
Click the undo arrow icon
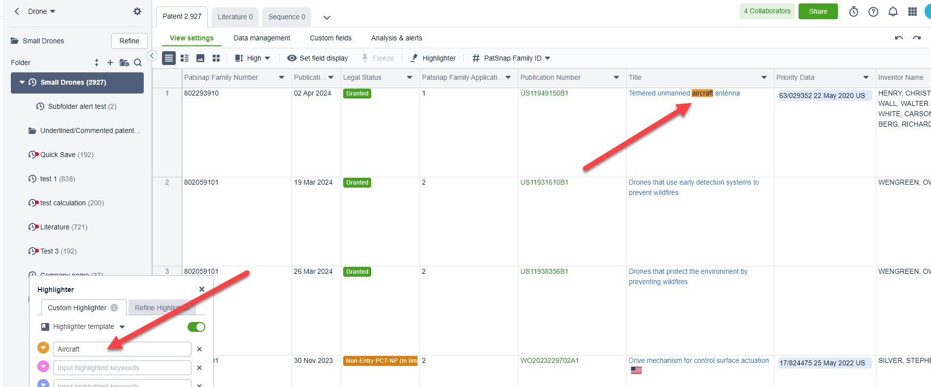(x=899, y=38)
